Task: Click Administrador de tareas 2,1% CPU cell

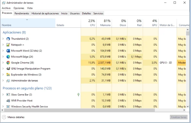Action: [89, 81]
